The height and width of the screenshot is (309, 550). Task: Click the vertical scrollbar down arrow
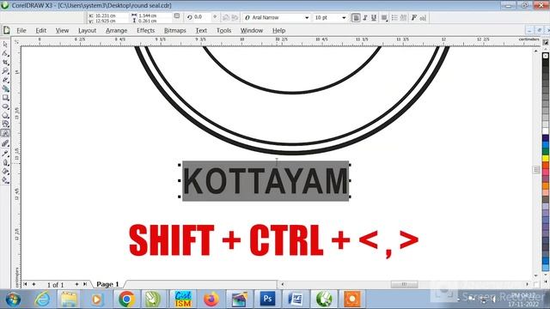tap(536, 276)
